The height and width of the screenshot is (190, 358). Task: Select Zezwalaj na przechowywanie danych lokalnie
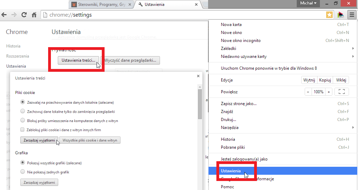23,102
